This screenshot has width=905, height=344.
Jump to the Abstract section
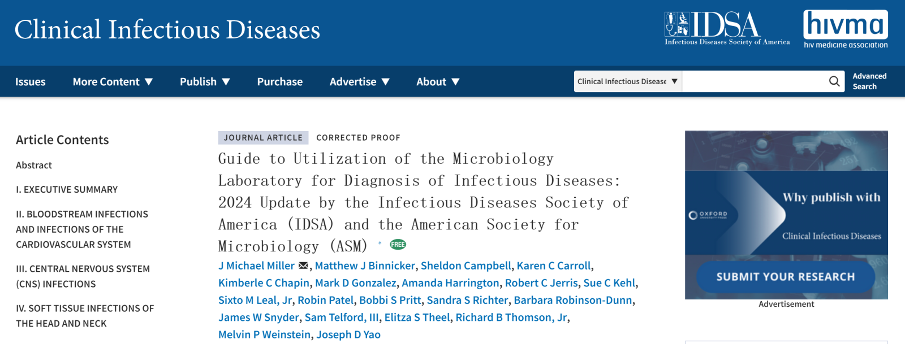pyautogui.click(x=34, y=165)
